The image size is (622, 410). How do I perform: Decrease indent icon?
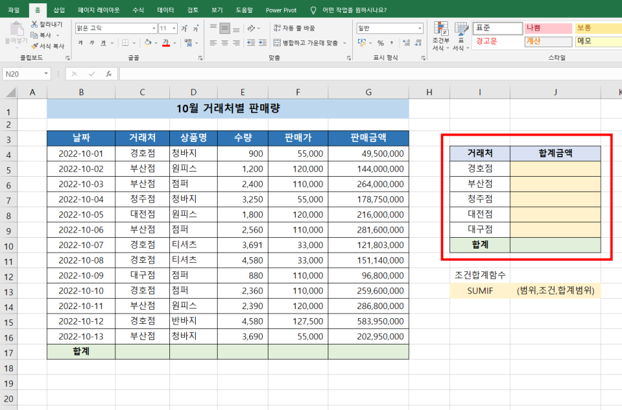(251, 43)
